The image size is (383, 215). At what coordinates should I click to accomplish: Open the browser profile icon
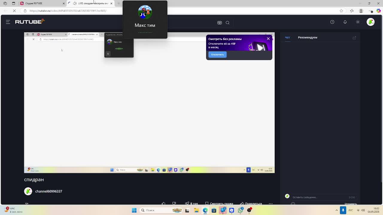361,11
